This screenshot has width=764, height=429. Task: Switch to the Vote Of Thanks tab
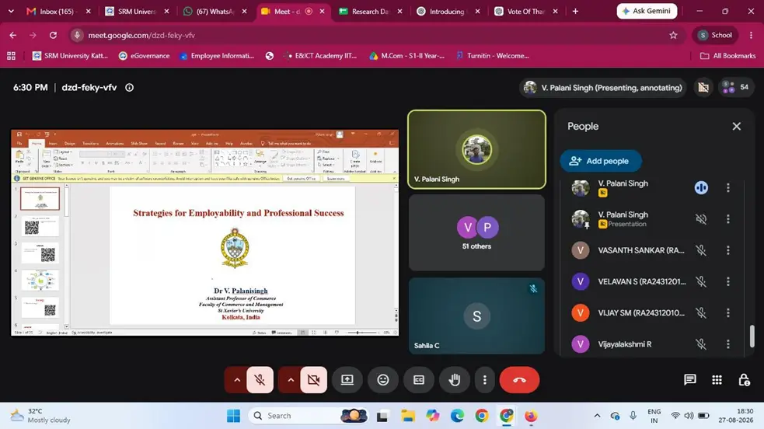(x=526, y=11)
